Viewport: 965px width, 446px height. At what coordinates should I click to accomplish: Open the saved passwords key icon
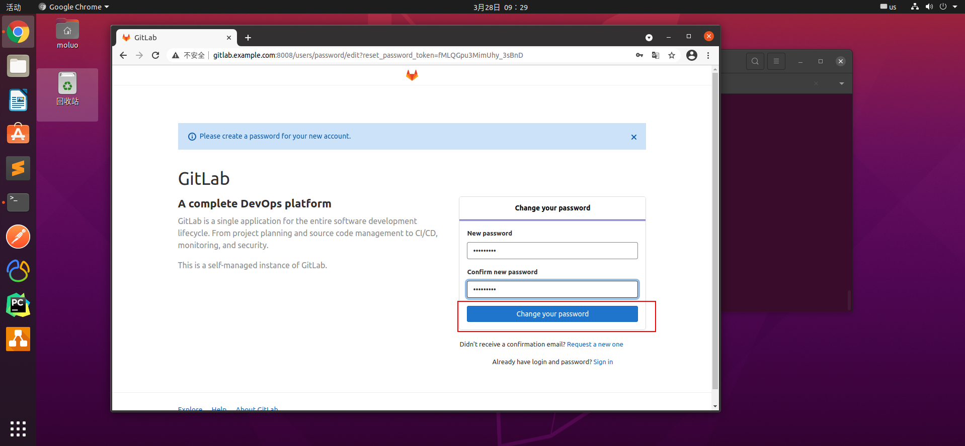[x=639, y=55]
